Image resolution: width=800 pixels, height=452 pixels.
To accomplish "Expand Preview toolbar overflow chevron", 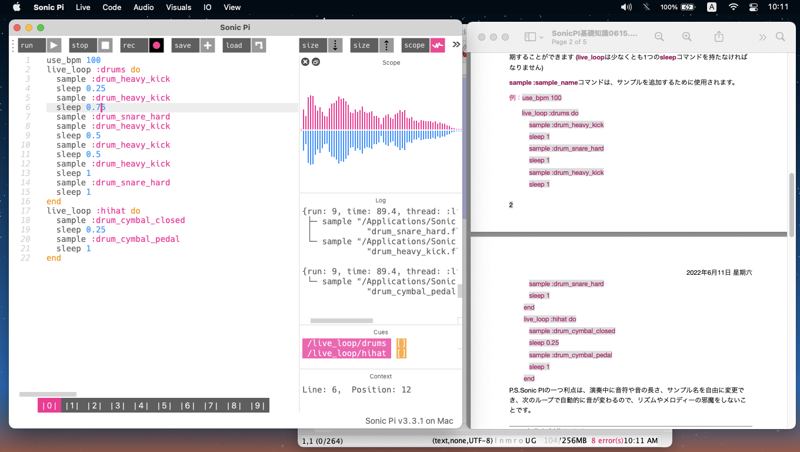I will coord(762,37).
